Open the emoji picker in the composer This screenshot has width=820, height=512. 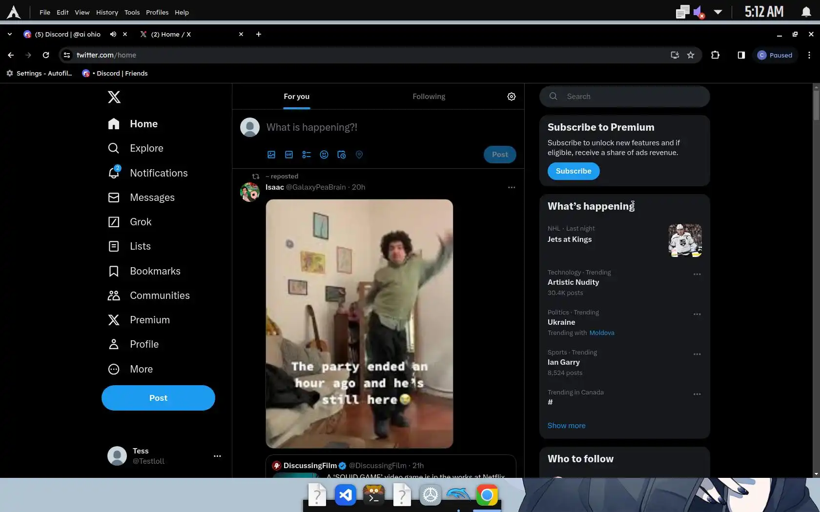324,155
